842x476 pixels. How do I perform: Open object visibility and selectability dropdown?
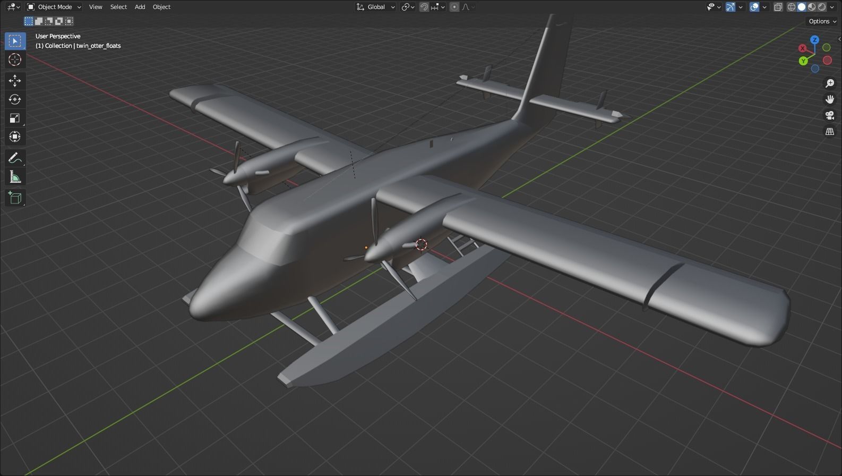[x=714, y=7]
